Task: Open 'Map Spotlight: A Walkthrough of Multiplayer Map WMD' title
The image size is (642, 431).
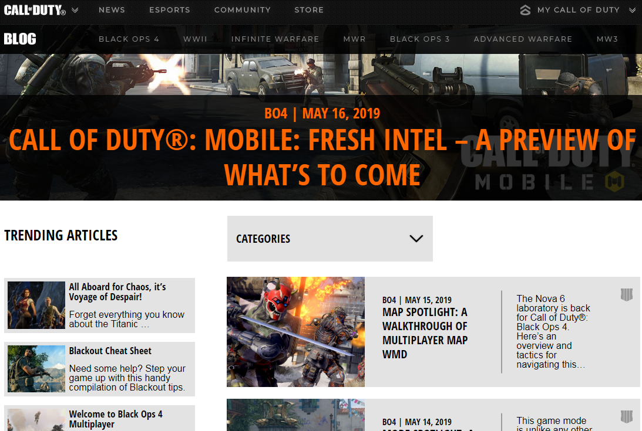Action: pyautogui.click(x=425, y=333)
